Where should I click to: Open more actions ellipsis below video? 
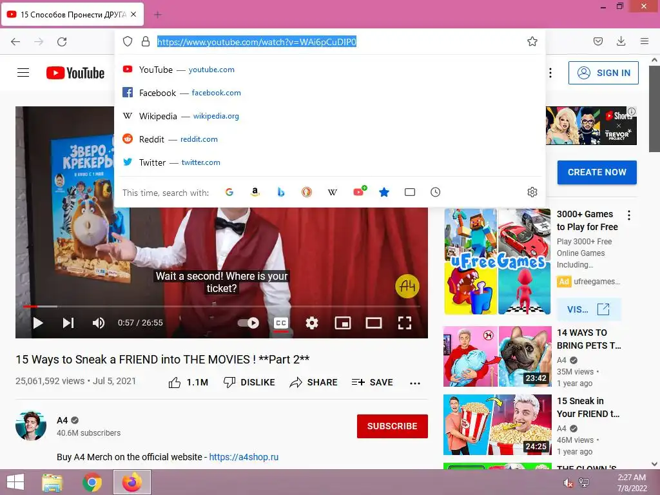(x=415, y=383)
